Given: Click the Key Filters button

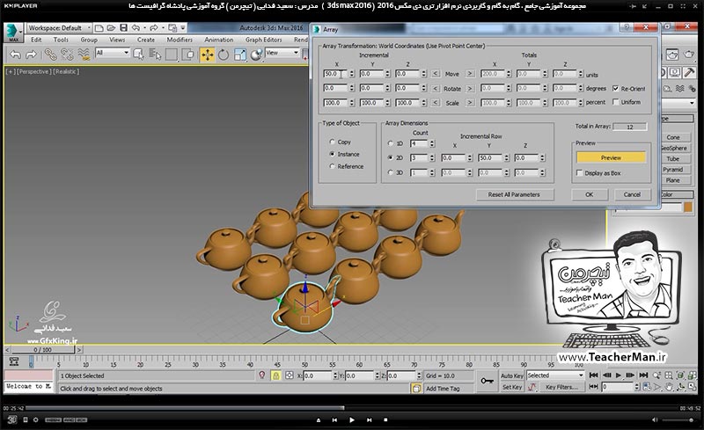Looking at the screenshot, I should pyautogui.click(x=561, y=387).
